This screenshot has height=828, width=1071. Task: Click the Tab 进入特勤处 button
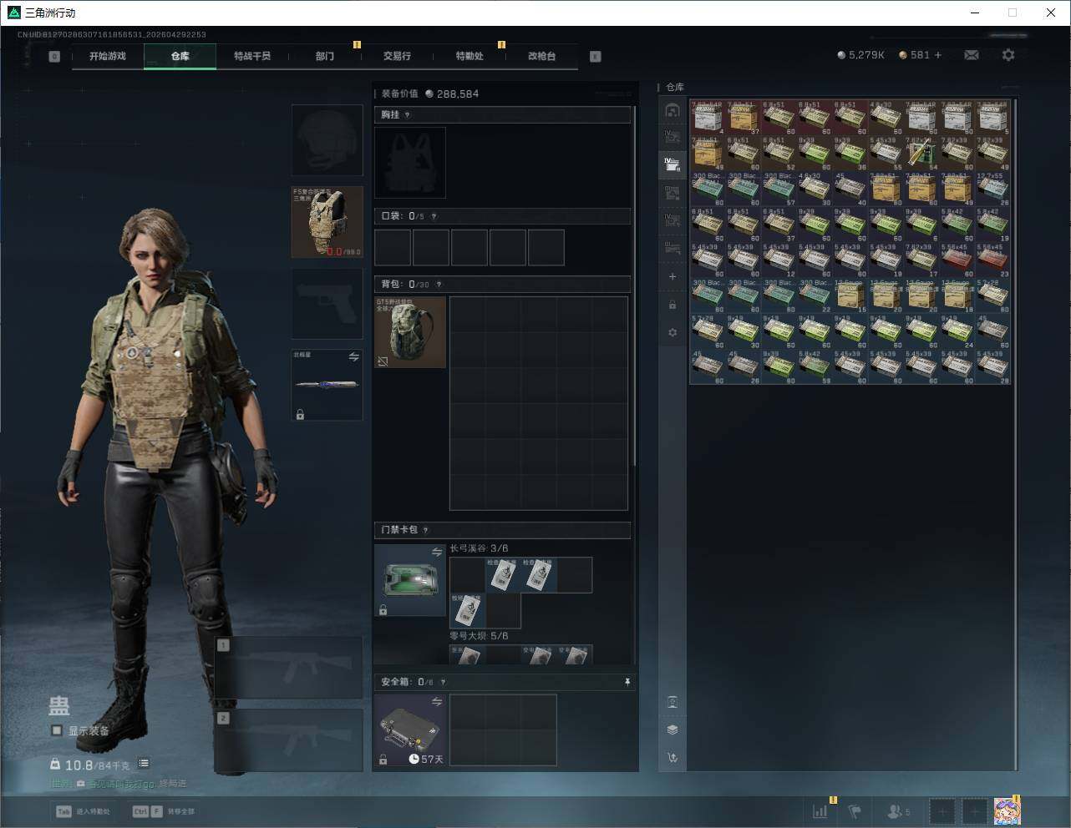coord(84,811)
